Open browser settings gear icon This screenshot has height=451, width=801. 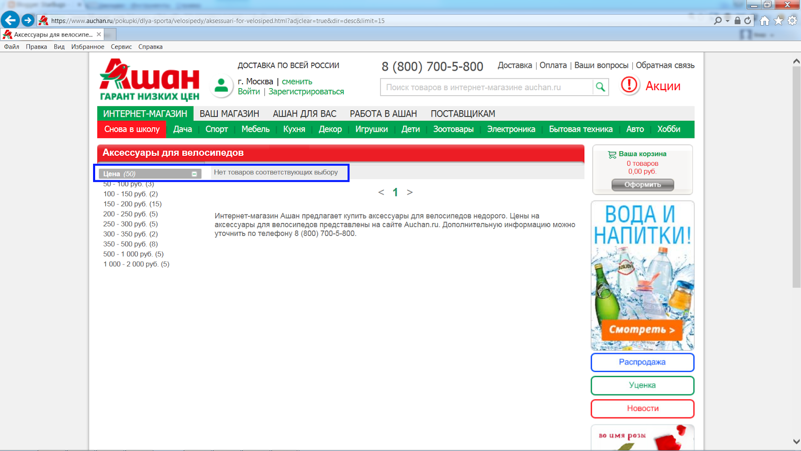(x=792, y=21)
